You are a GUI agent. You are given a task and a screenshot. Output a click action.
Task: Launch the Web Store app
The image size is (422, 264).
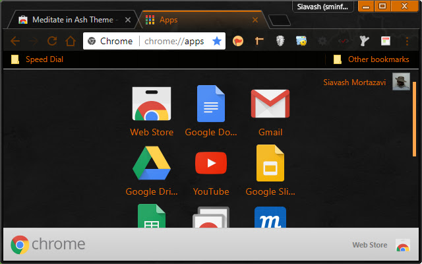(x=152, y=104)
